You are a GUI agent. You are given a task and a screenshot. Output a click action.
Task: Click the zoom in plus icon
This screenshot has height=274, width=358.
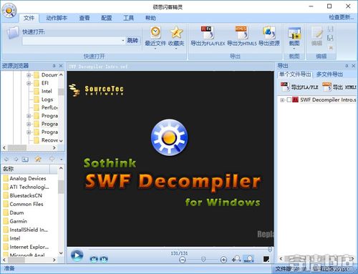click(223, 260)
